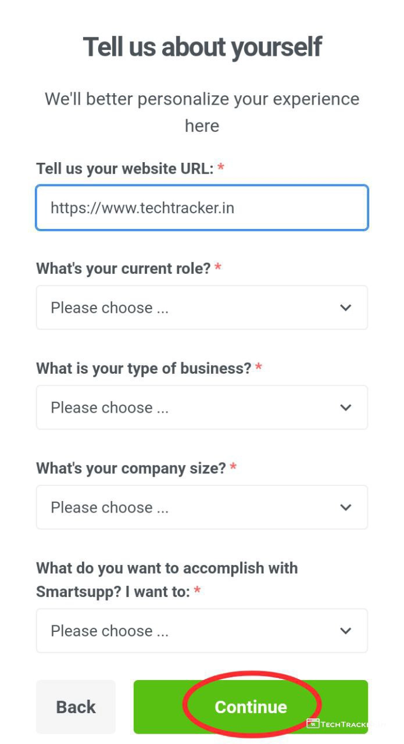The image size is (404, 744).
Task: Click the chevron arrow in company size dropdown
Action: pyautogui.click(x=346, y=507)
